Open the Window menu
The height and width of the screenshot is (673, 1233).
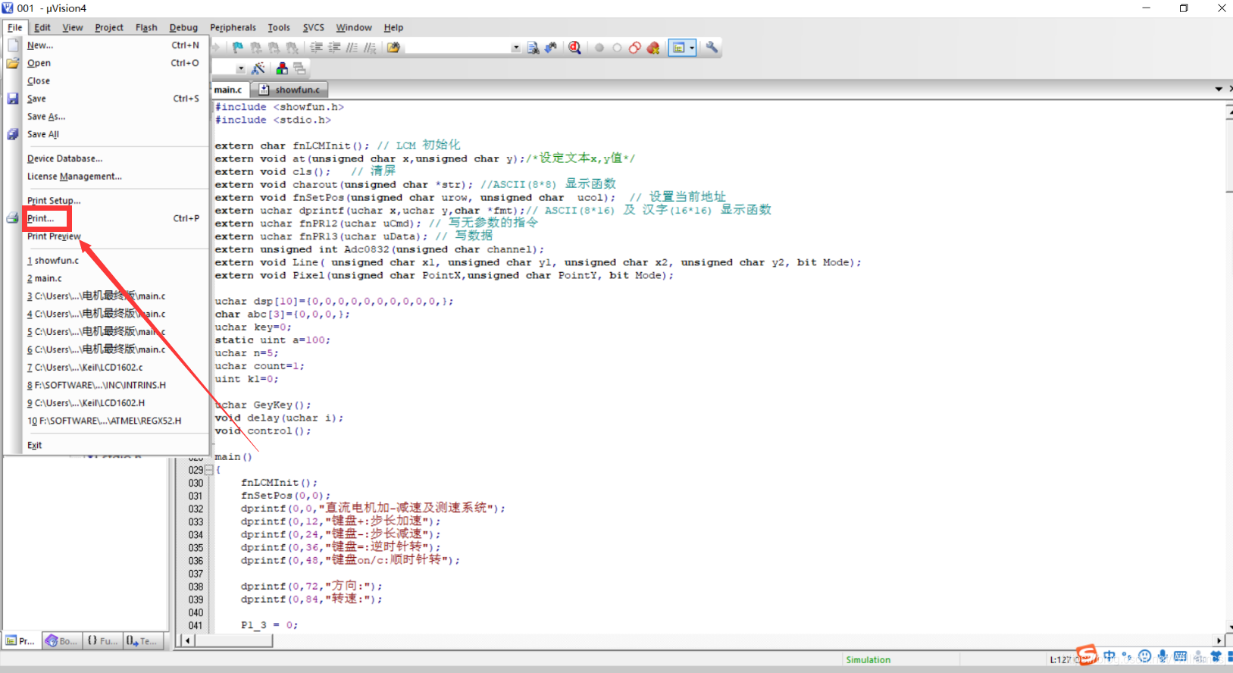pos(354,27)
